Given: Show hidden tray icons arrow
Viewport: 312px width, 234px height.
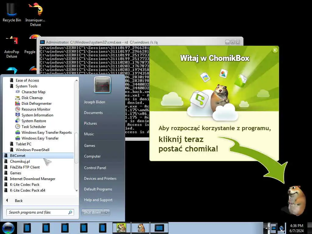Looking at the screenshot, I should 267,228.
